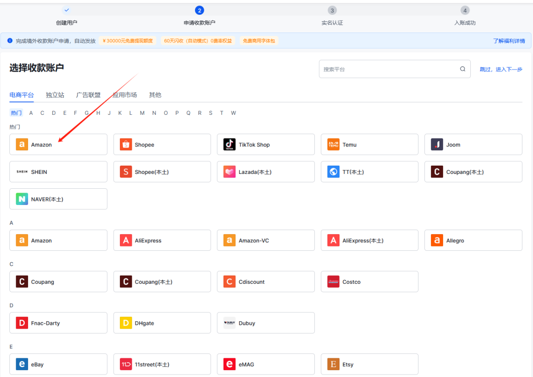
Task: Choose the Allegro platform icon
Action: click(437, 240)
